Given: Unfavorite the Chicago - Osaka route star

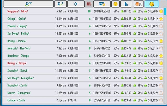Looking at the screenshot, I should [x=161, y=19].
